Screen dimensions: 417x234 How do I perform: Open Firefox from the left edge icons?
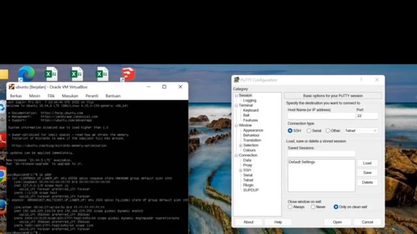coord(3,207)
